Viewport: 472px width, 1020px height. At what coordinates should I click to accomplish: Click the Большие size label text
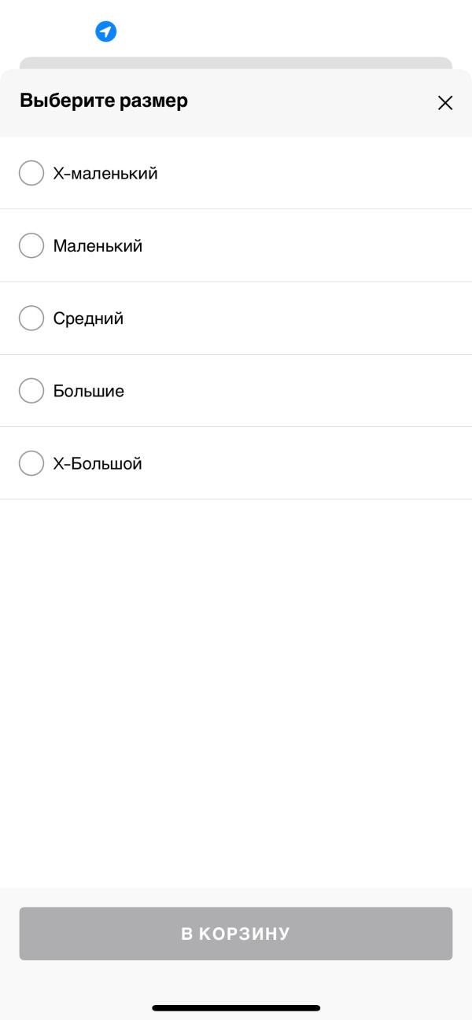89,391
